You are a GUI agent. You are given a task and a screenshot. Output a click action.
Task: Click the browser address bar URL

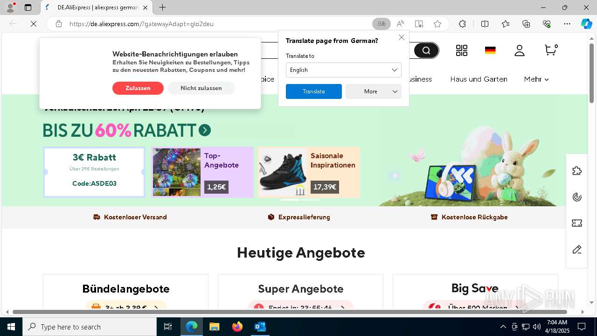142,24
